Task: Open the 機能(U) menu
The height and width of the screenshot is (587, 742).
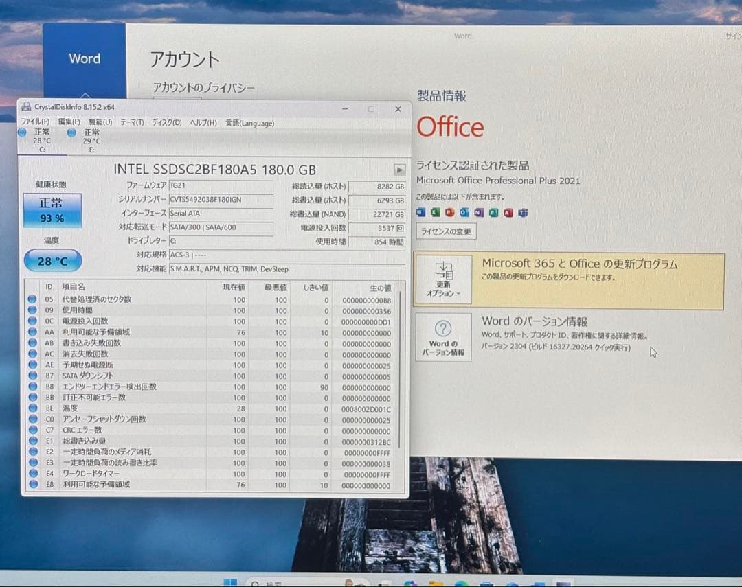Action: tap(100, 122)
